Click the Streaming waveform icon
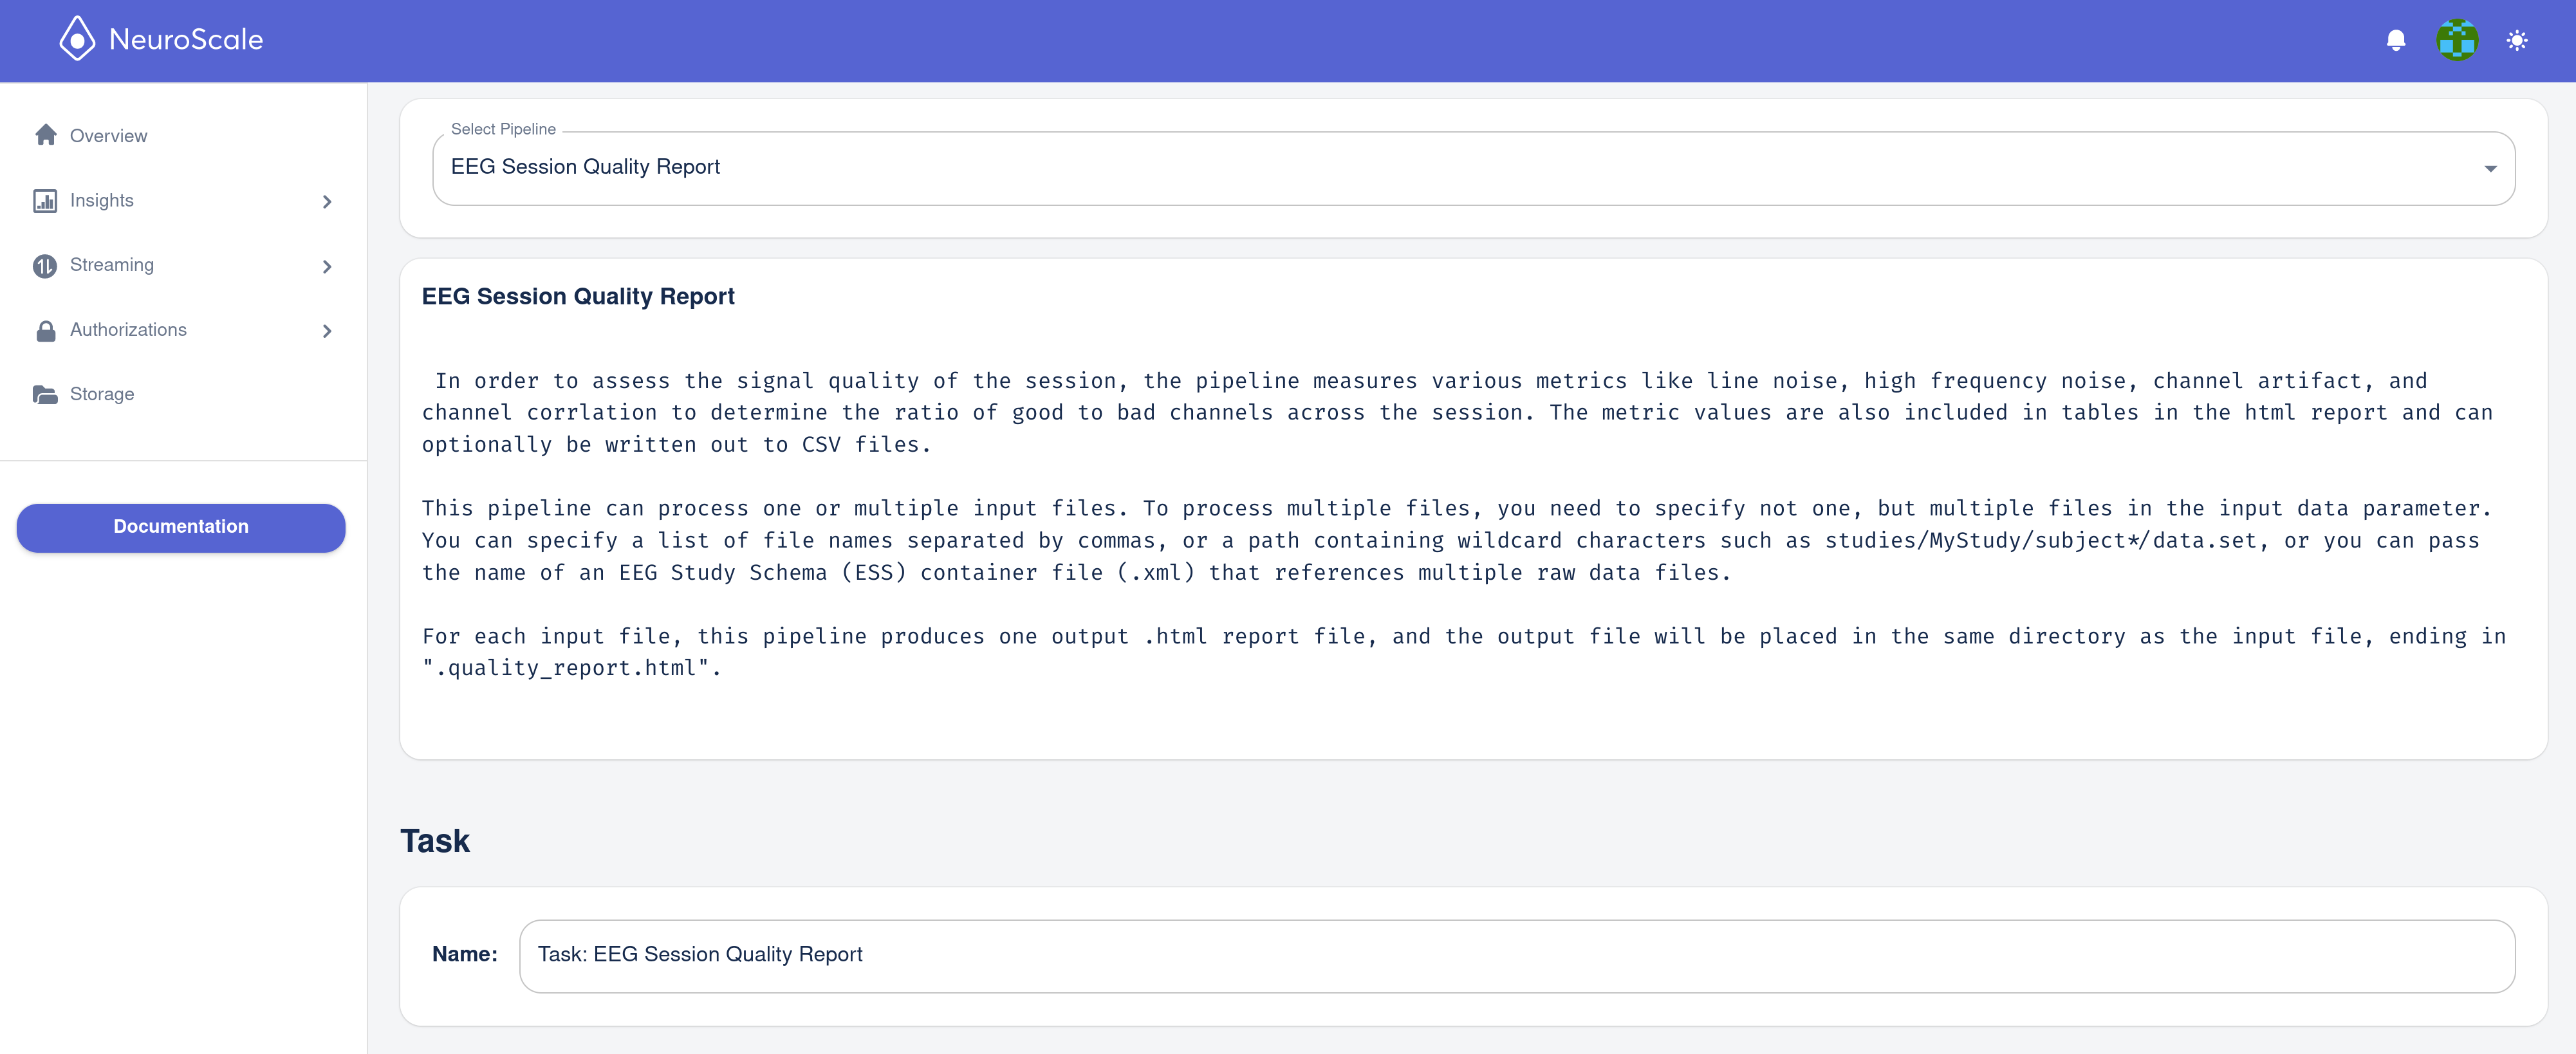The width and height of the screenshot is (2576, 1054). [x=45, y=265]
